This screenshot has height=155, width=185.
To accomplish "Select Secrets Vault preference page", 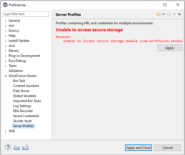I will tap(22, 121).
